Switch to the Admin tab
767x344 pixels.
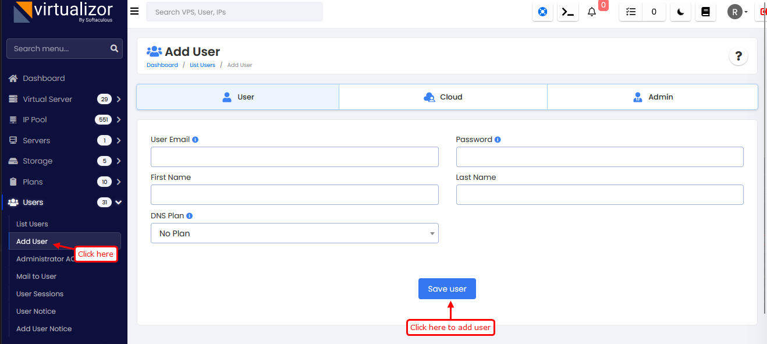point(652,97)
